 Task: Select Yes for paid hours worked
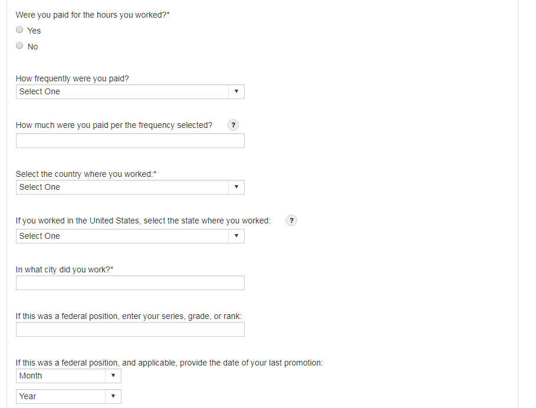(x=20, y=30)
